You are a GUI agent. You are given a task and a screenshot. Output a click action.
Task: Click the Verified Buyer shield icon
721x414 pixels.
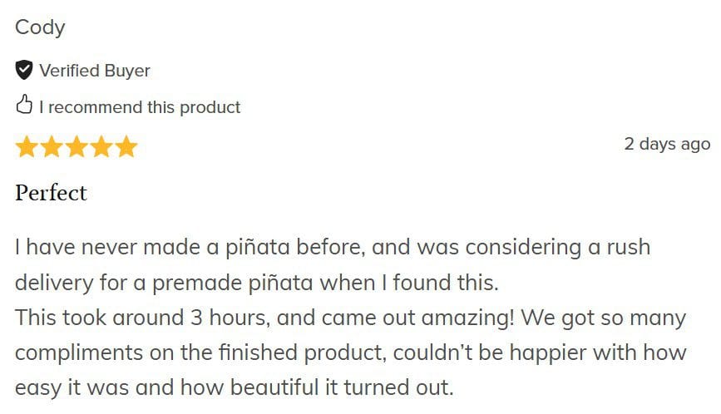(24, 70)
